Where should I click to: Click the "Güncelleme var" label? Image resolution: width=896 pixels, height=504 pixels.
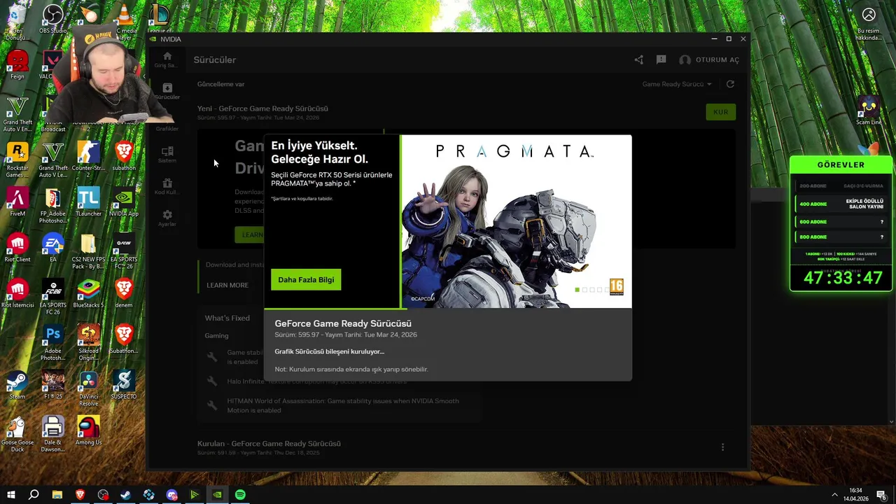click(x=220, y=84)
